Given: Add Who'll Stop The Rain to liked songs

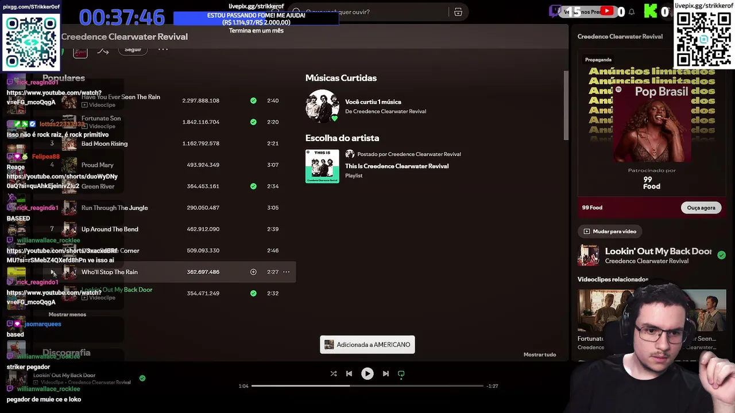Looking at the screenshot, I should (253, 272).
